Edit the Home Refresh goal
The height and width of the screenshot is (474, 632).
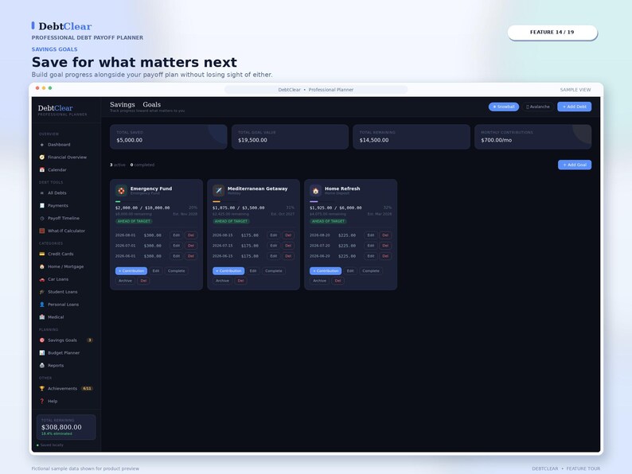350,271
